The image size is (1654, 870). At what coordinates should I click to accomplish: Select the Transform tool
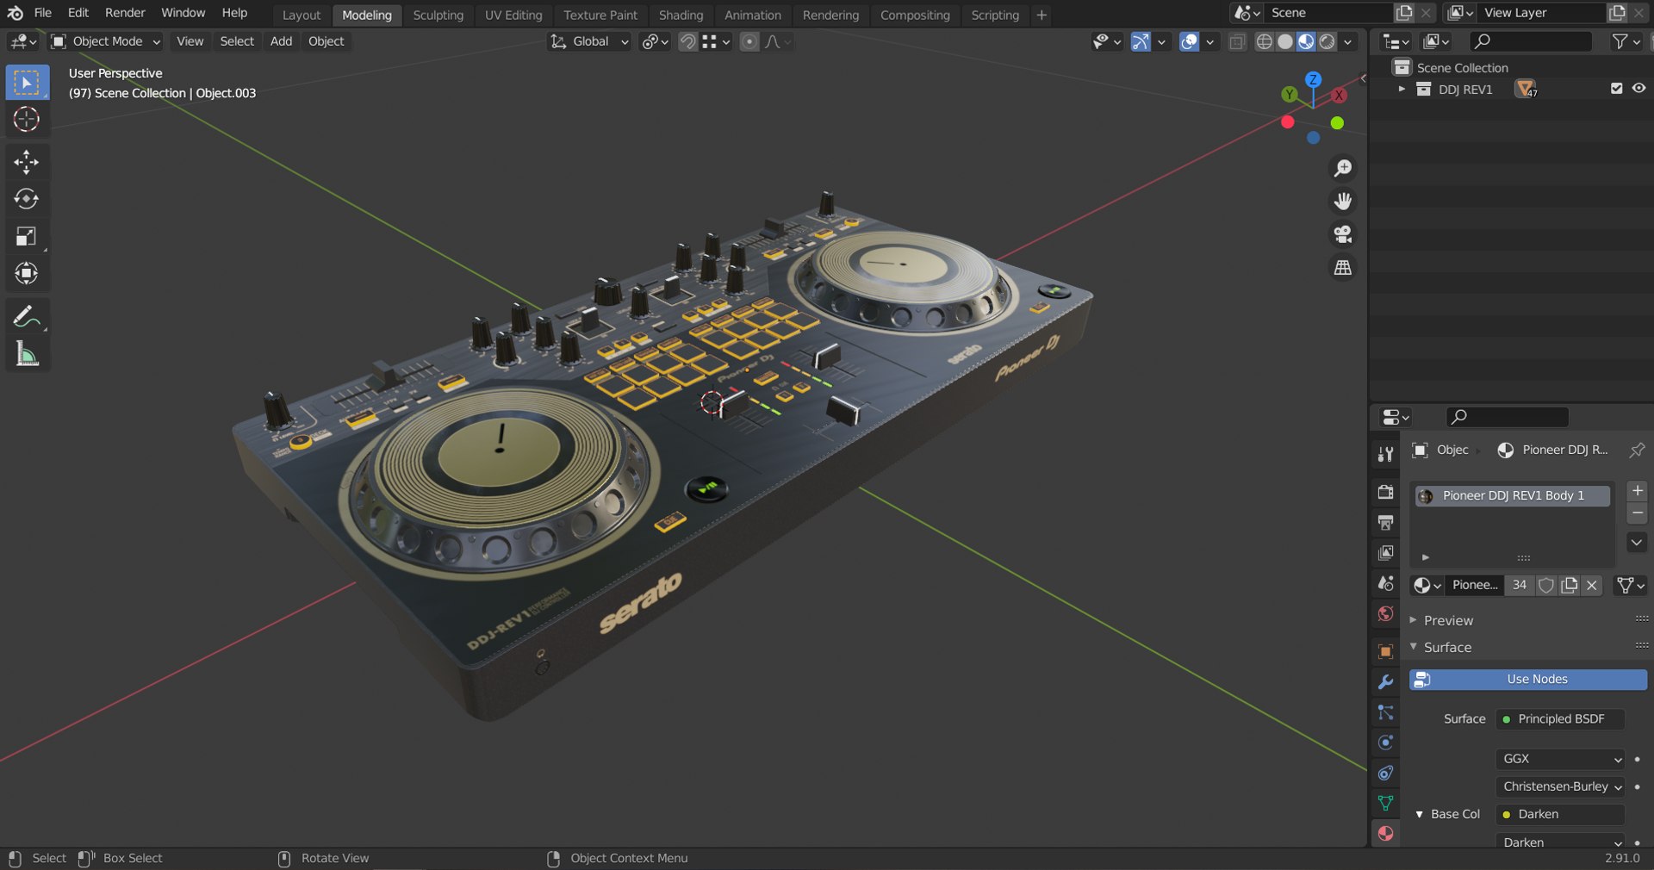(27, 273)
